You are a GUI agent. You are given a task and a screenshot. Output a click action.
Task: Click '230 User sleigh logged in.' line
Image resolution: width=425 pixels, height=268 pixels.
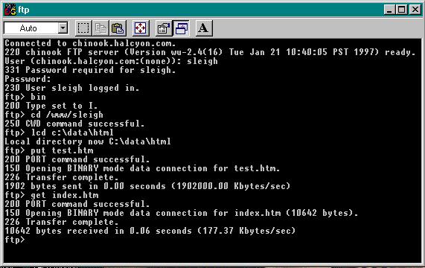click(x=72, y=88)
